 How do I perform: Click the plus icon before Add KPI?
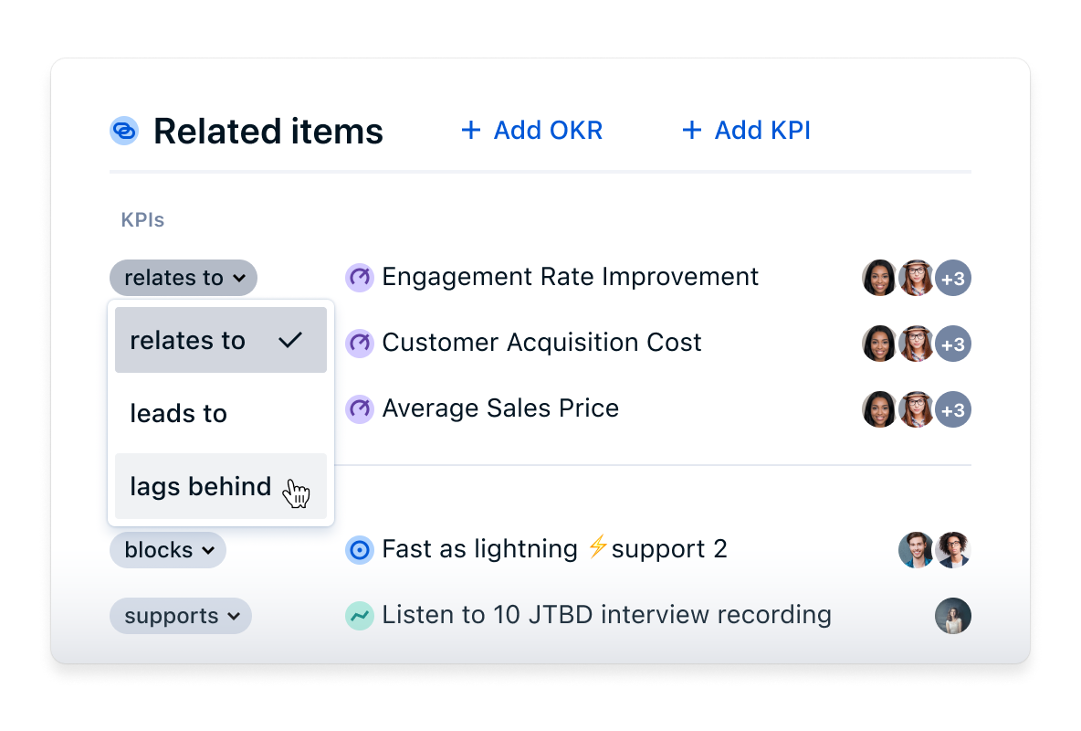click(x=691, y=130)
